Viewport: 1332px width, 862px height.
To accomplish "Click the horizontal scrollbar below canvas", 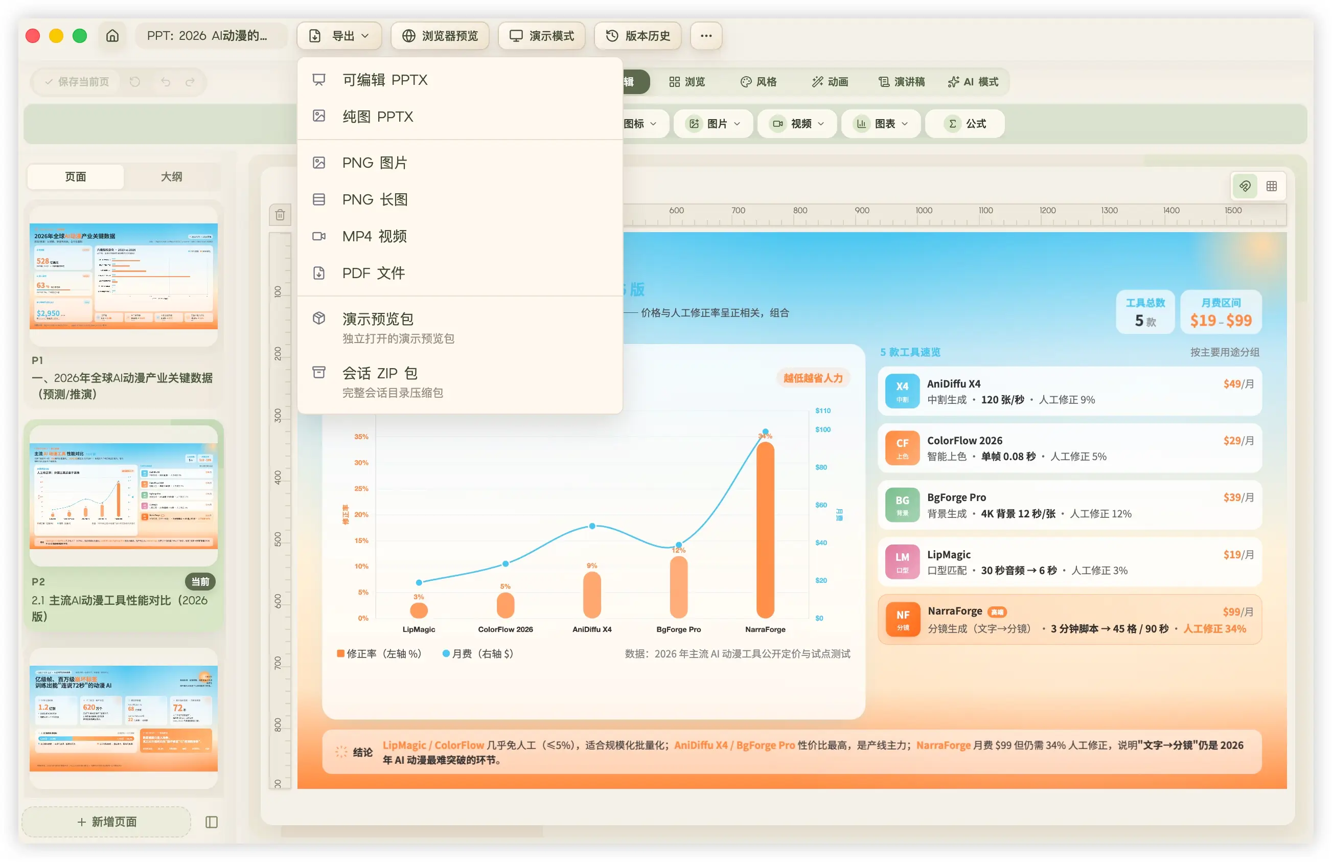I will pos(412,832).
